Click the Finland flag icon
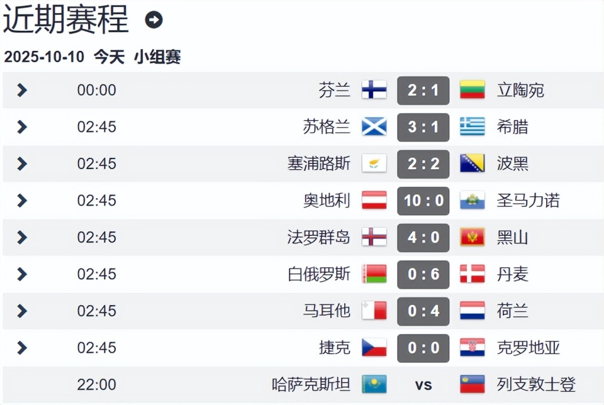 pyautogui.click(x=374, y=90)
